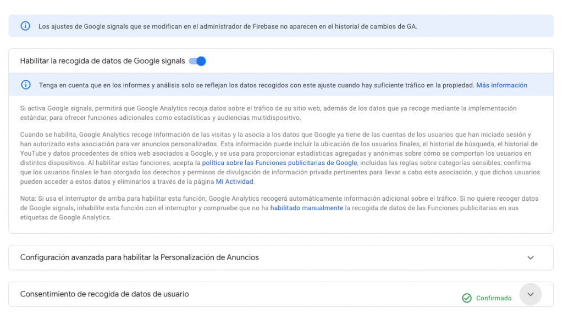This screenshot has width=563, height=330.
Task: Open the 'Más información' link
Action: (x=501, y=85)
